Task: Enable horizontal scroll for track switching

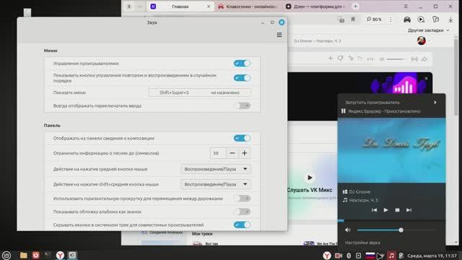Action: (243, 199)
